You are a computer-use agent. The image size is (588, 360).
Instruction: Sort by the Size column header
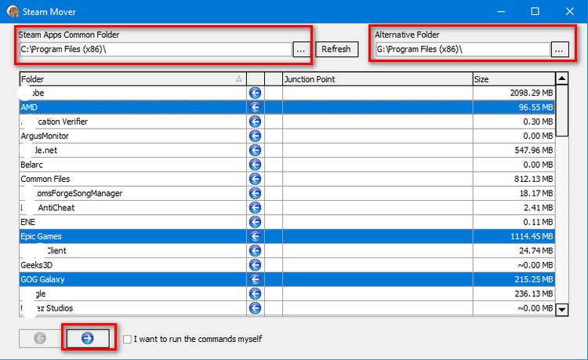pyautogui.click(x=514, y=79)
